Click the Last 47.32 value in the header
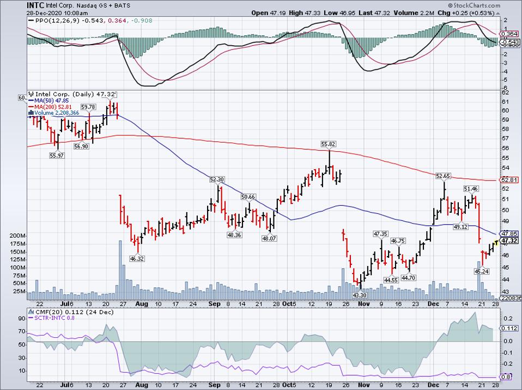The height and width of the screenshot is (390, 522). 375,13
